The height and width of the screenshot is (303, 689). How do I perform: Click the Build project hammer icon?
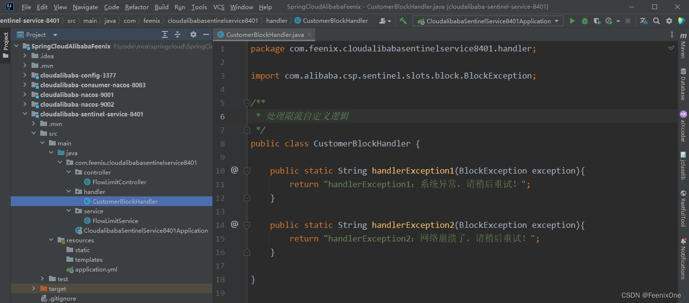point(403,21)
